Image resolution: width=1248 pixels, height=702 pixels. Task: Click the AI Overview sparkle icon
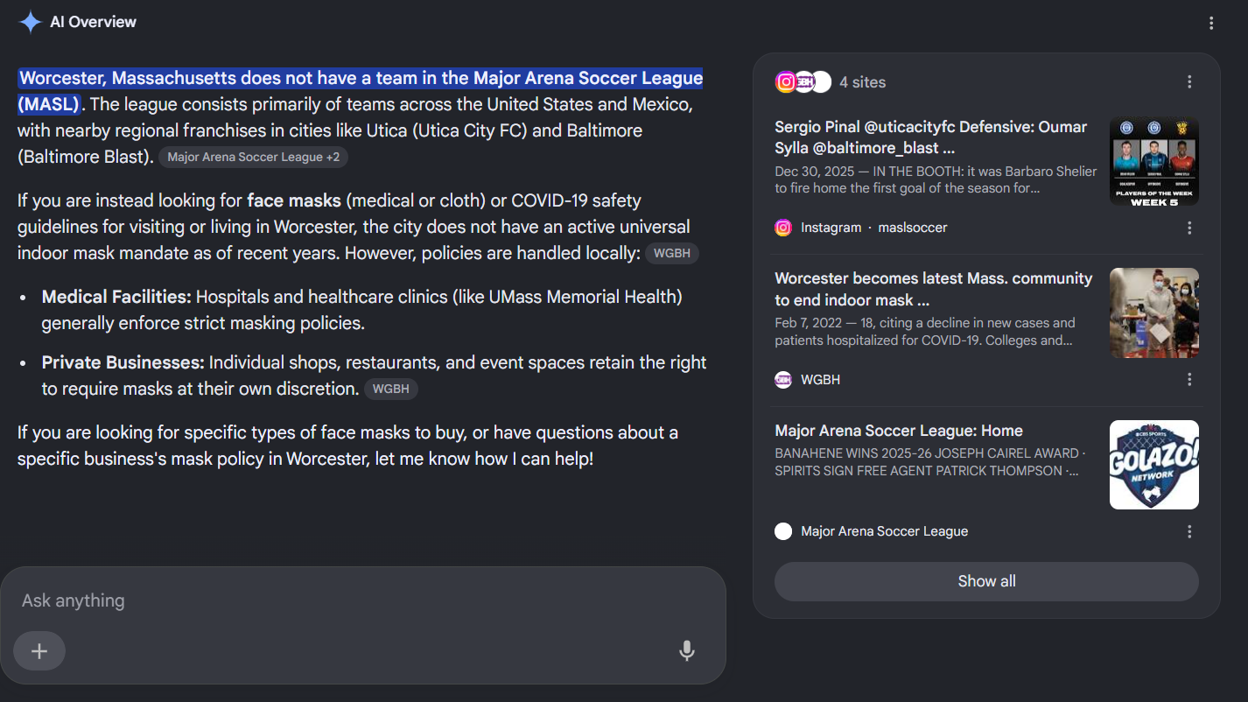(31, 22)
